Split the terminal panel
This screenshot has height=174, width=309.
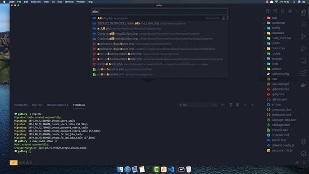pos(230,105)
